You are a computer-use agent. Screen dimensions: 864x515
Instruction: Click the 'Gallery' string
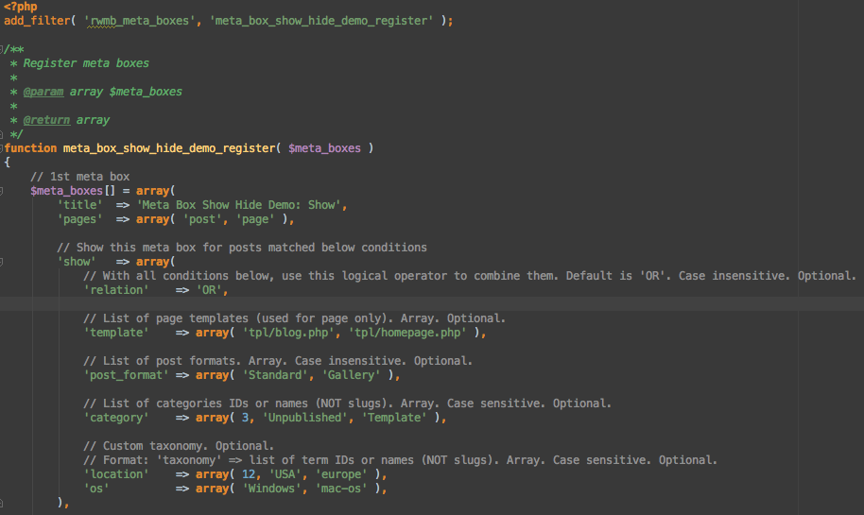click(x=351, y=375)
